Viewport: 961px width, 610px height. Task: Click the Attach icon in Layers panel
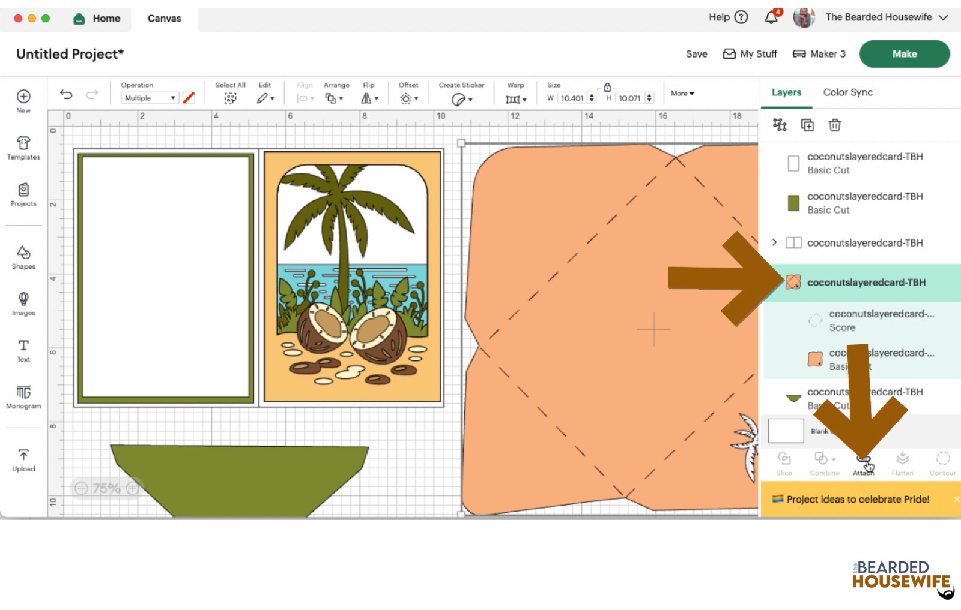pos(863,462)
